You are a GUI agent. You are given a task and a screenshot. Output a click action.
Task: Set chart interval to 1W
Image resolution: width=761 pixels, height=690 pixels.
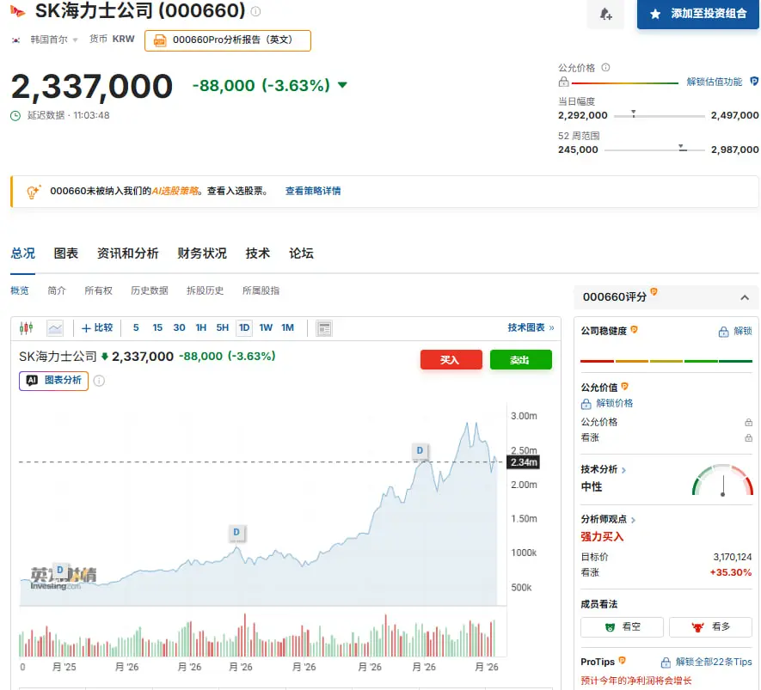point(266,327)
